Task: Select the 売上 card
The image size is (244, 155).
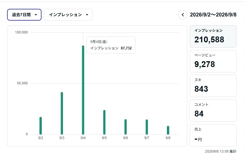Action: click(213, 135)
